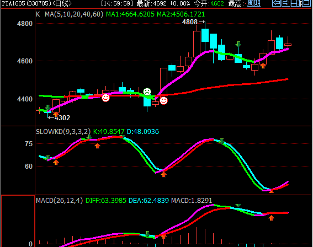Click the leftmost green down arrow in SLOWKD panel
Viewport: 313px width, 247px height.
[47, 158]
